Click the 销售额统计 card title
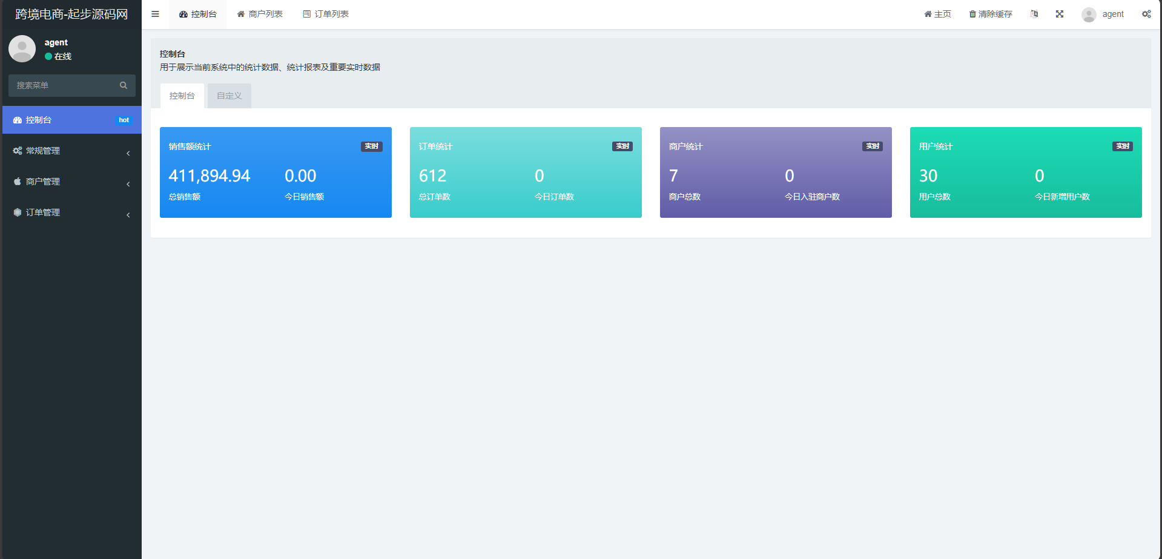 click(190, 146)
